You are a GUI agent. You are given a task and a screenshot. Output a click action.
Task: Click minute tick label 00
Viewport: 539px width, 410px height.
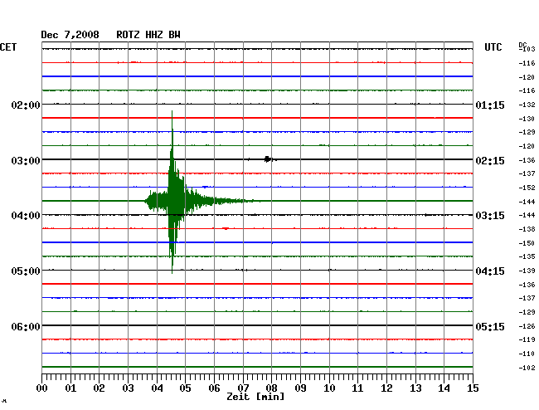click(42, 388)
